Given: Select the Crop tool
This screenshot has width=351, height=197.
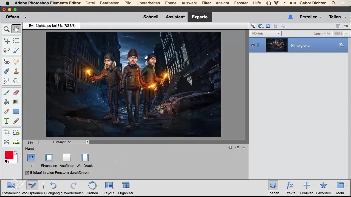Looking at the screenshot, I should click(7, 133).
